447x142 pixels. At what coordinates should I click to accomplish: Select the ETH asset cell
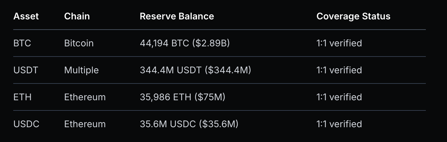(22, 97)
